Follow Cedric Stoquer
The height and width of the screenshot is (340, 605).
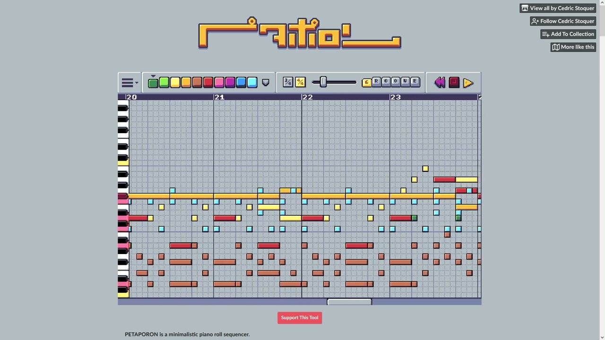tap(563, 21)
